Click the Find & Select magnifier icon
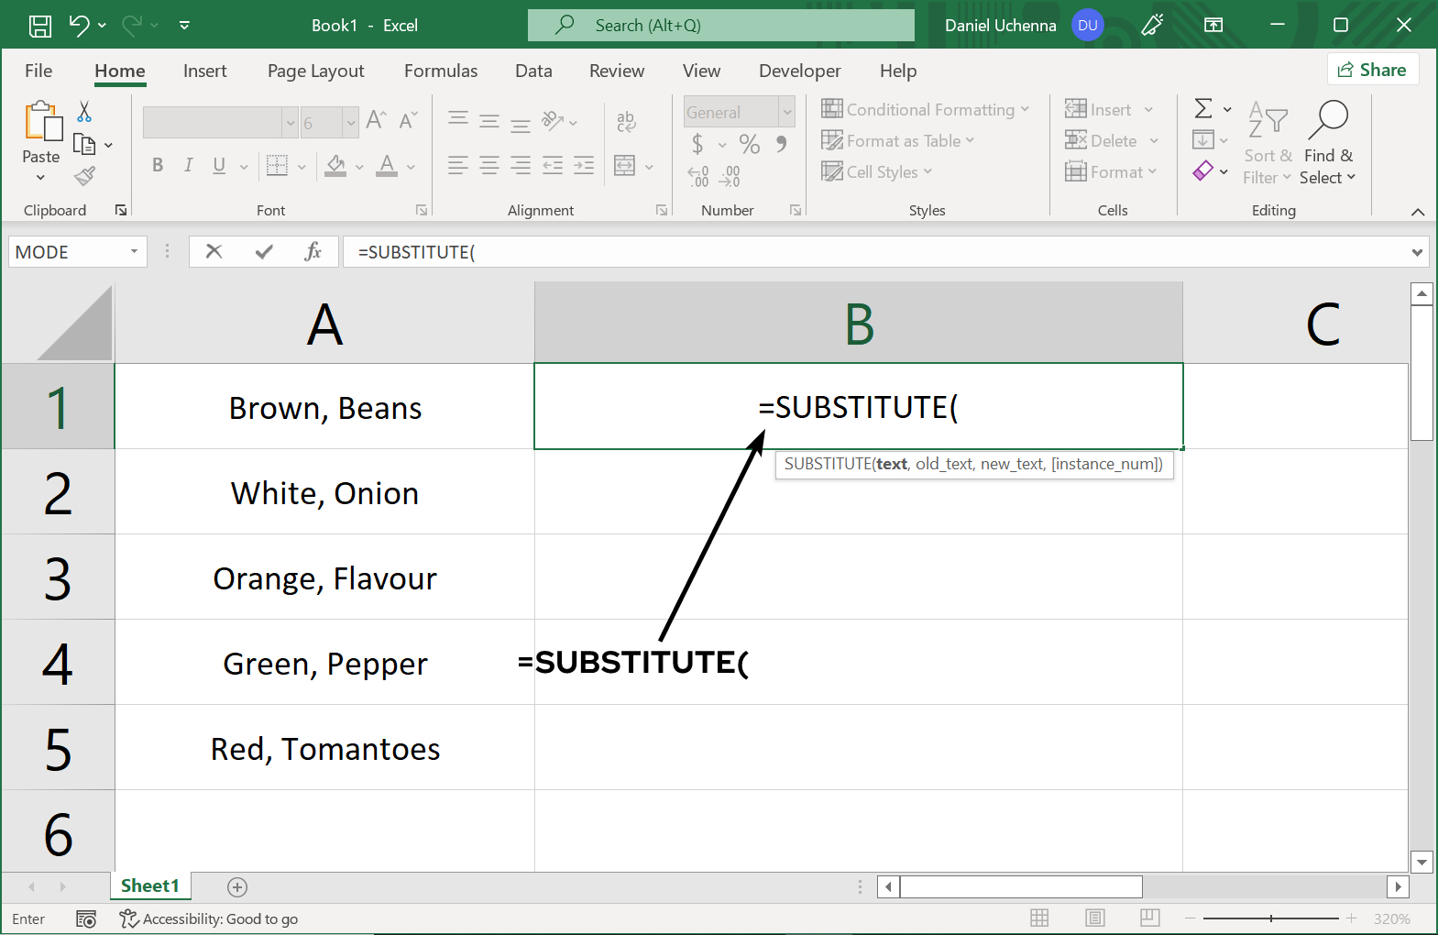This screenshot has height=935, width=1438. click(1328, 120)
